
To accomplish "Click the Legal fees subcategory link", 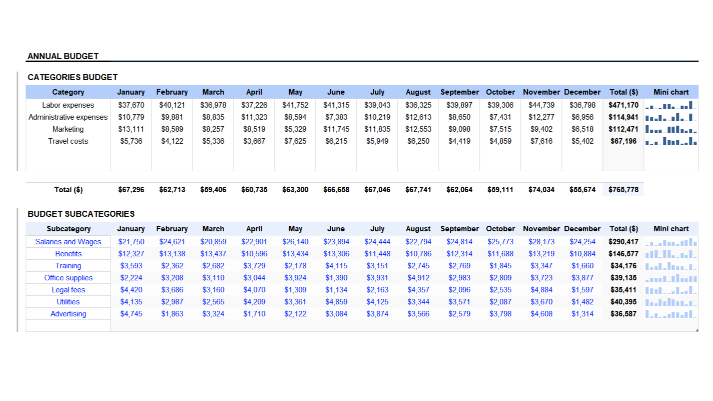I will point(68,290).
